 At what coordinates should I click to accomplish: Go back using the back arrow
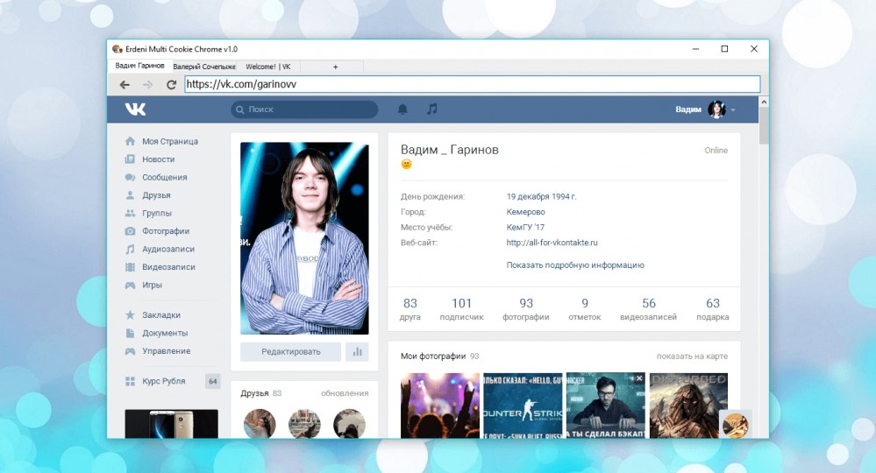coord(125,85)
